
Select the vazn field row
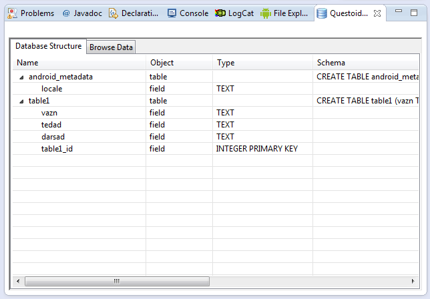pyautogui.click(x=216, y=113)
